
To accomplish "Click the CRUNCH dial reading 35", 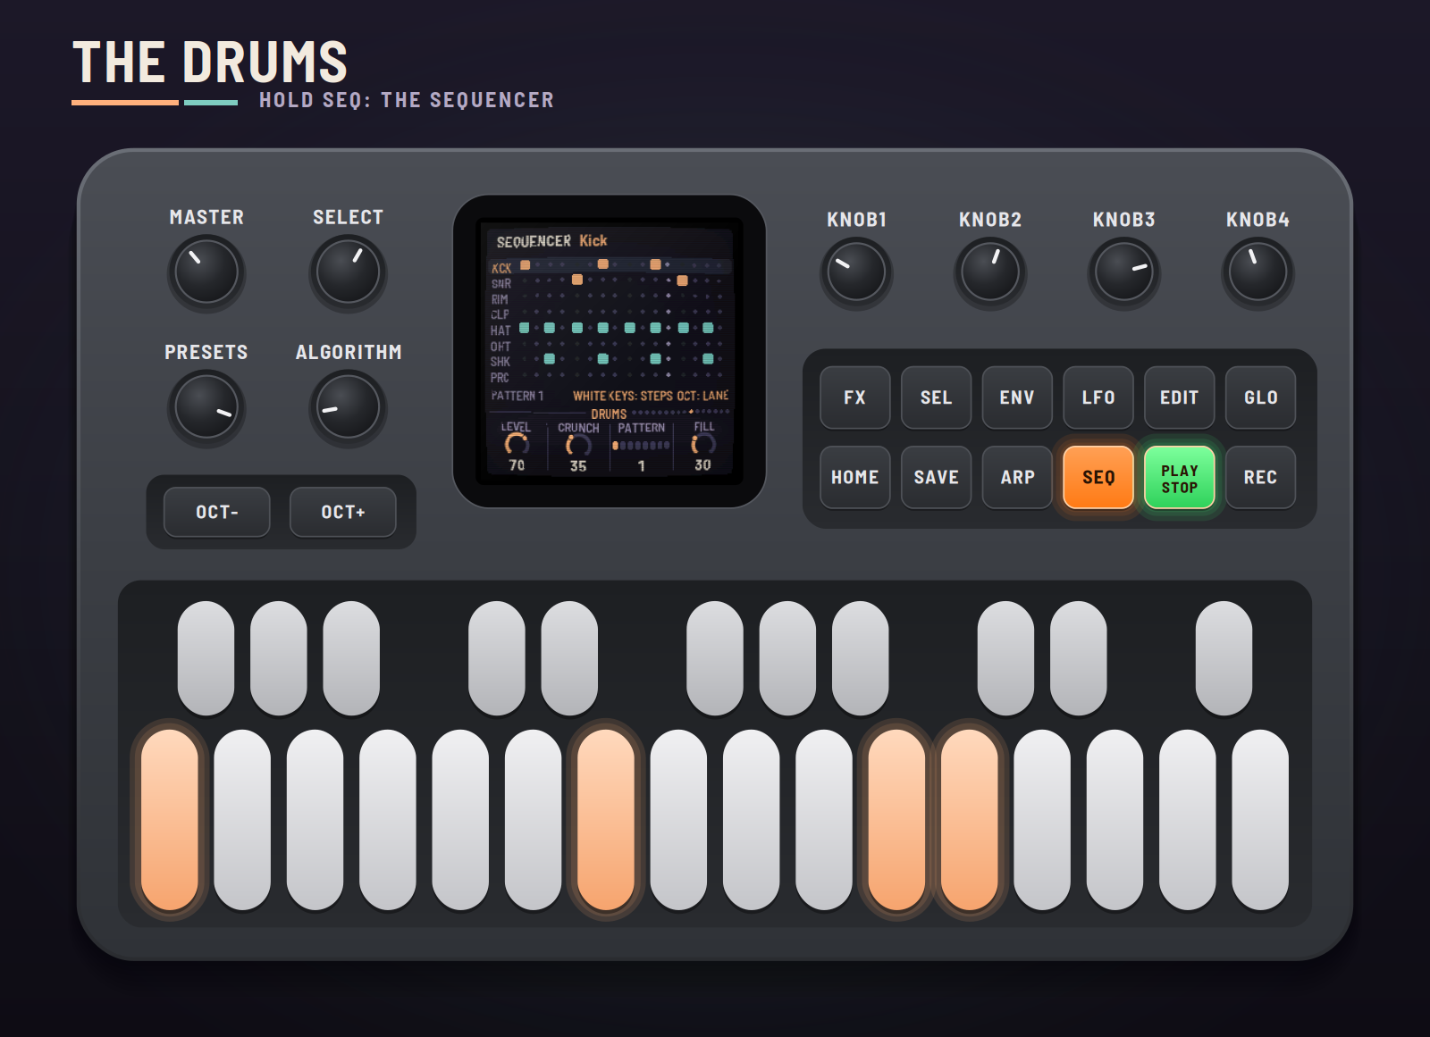I will tap(578, 445).
